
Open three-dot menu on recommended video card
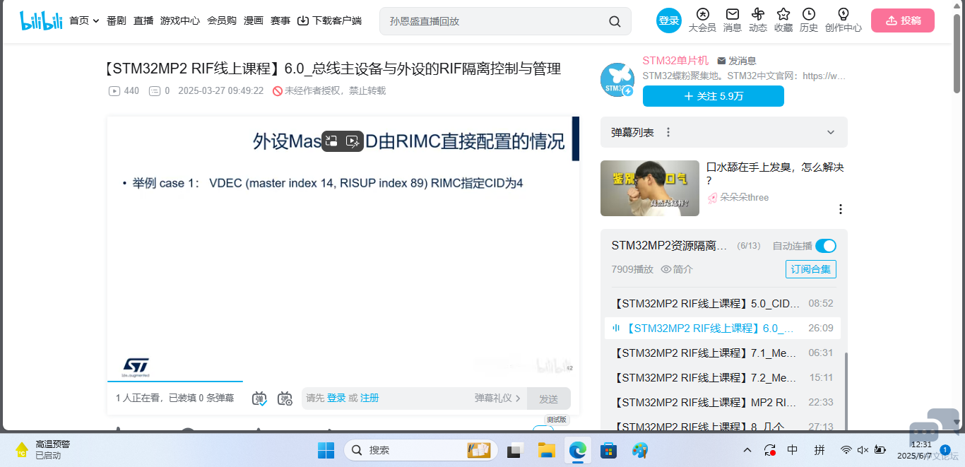[x=841, y=209]
